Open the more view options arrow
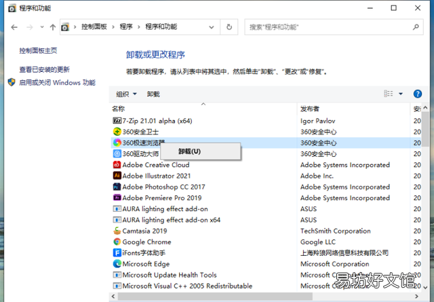 tap(401, 94)
